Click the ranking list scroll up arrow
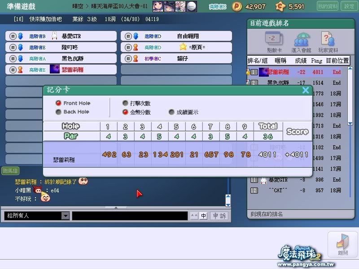This screenshot has height=269, width=359. pos(350,69)
